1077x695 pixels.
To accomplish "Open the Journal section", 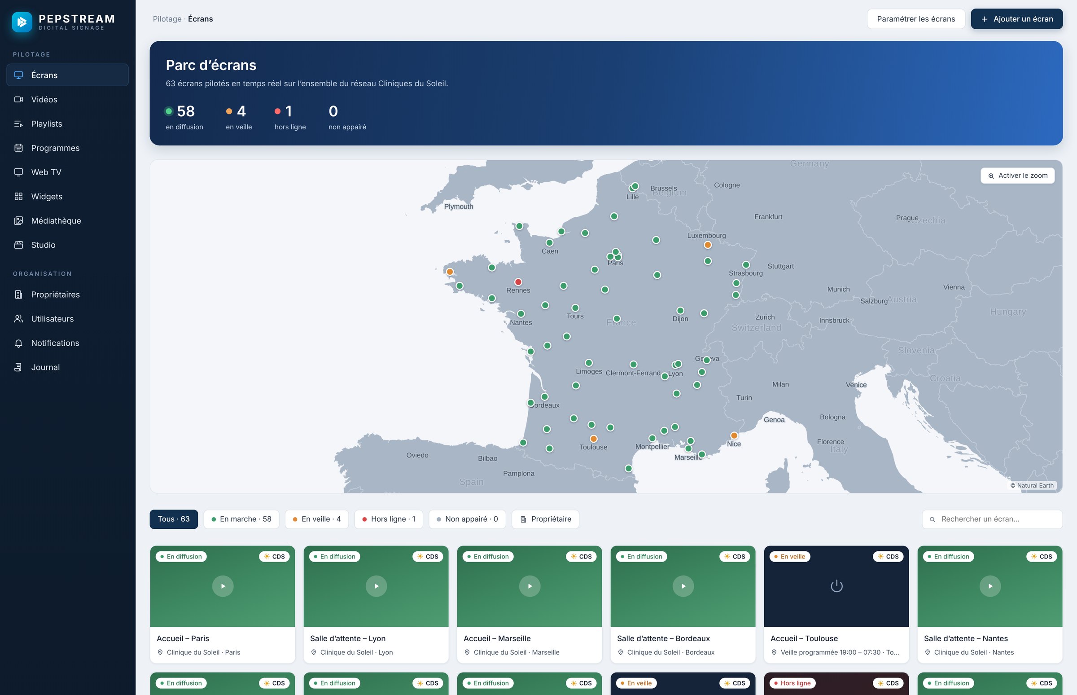I will (67, 367).
